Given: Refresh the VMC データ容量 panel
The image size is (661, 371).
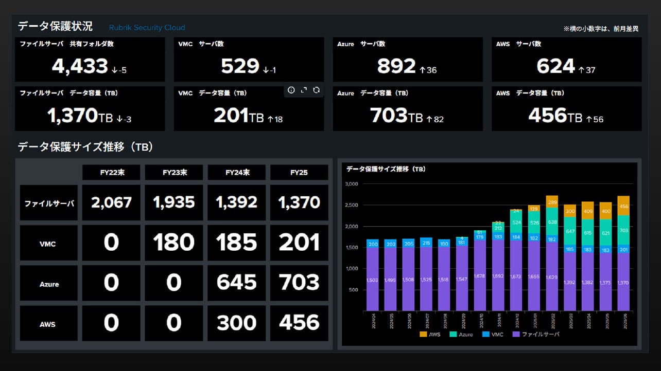Looking at the screenshot, I should tap(317, 90).
